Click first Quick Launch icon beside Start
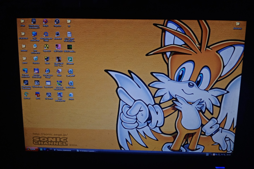The height and width of the screenshot is (169, 254). point(41,149)
